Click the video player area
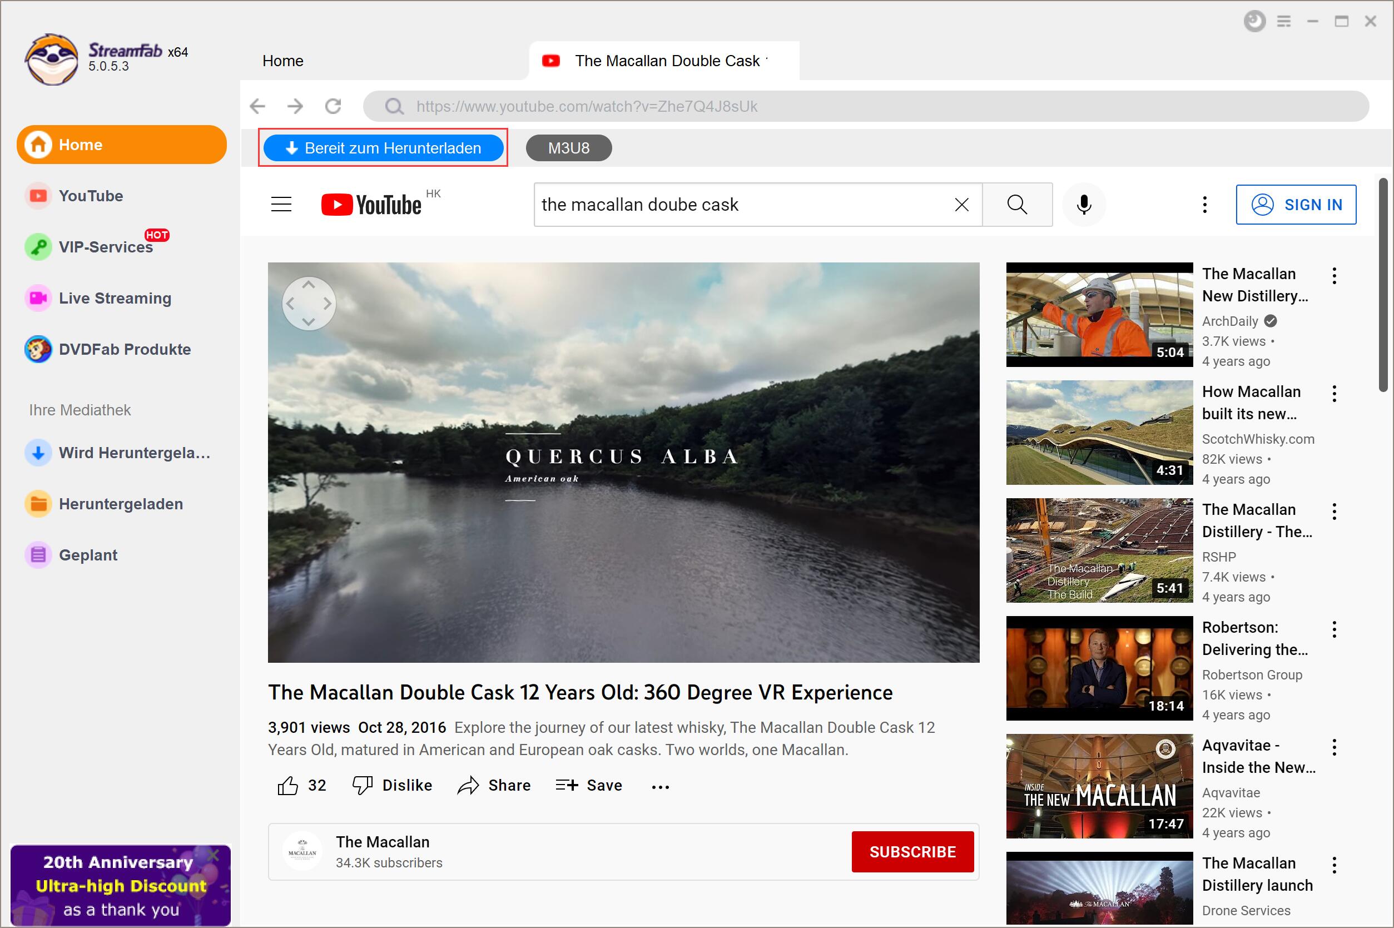This screenshot has height=928, width=1394. tap(624, 462)
